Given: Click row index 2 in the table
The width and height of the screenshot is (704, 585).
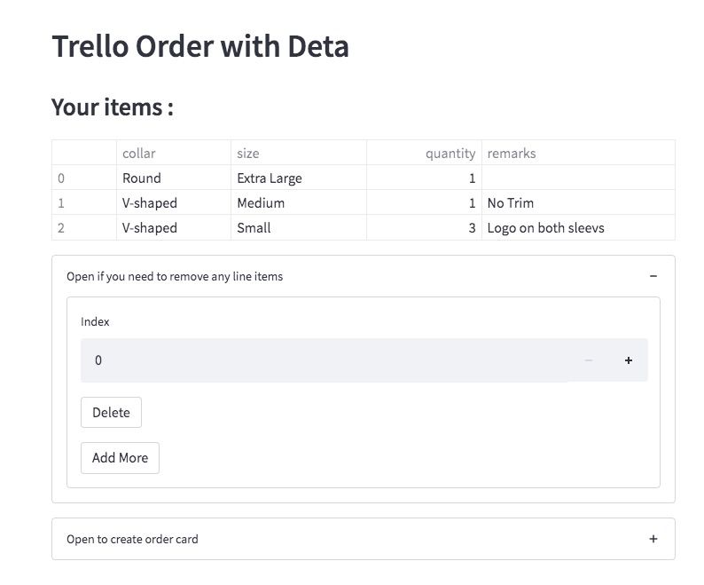Looking at the screenshot, I should tap(62, 227).
